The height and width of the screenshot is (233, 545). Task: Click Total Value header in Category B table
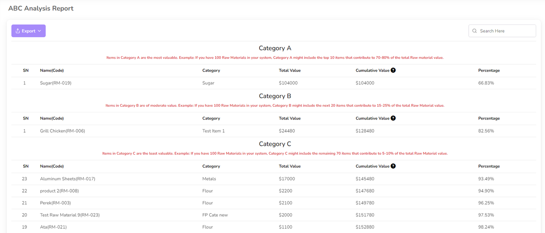click(x=290, y=119)
